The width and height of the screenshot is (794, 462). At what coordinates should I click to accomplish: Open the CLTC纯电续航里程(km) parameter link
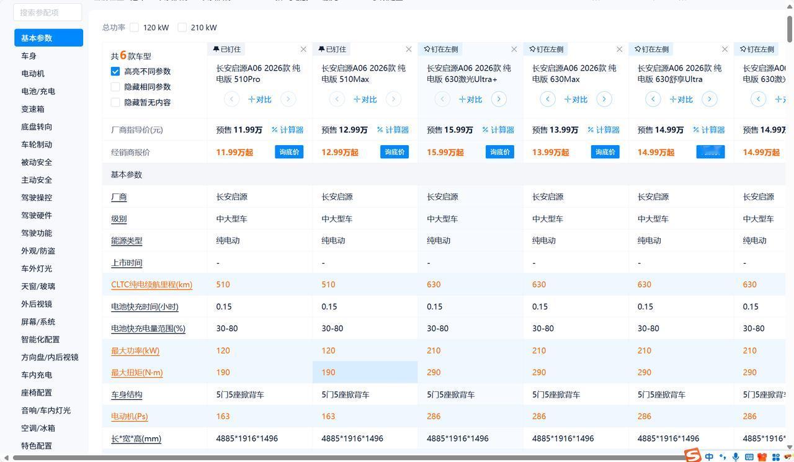(151, 285)
